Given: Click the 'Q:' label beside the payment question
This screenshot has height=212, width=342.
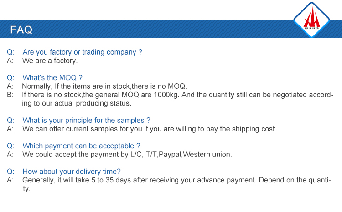Looking at the screenshot, I should pyautogui.click(x=10, y=146).
